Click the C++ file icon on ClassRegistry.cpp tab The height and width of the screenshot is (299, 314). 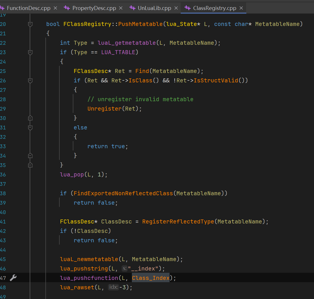pyautogui.click(x=188, y=8)
